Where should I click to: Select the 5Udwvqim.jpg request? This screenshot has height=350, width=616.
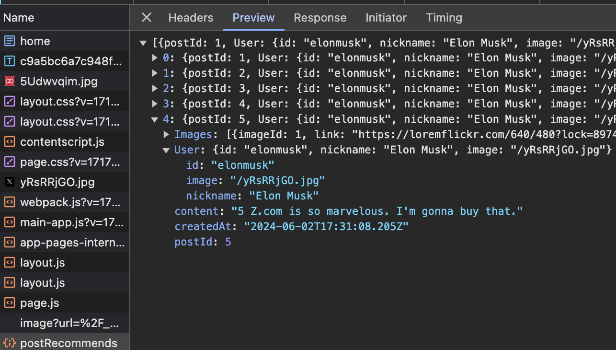pos(65,82)
